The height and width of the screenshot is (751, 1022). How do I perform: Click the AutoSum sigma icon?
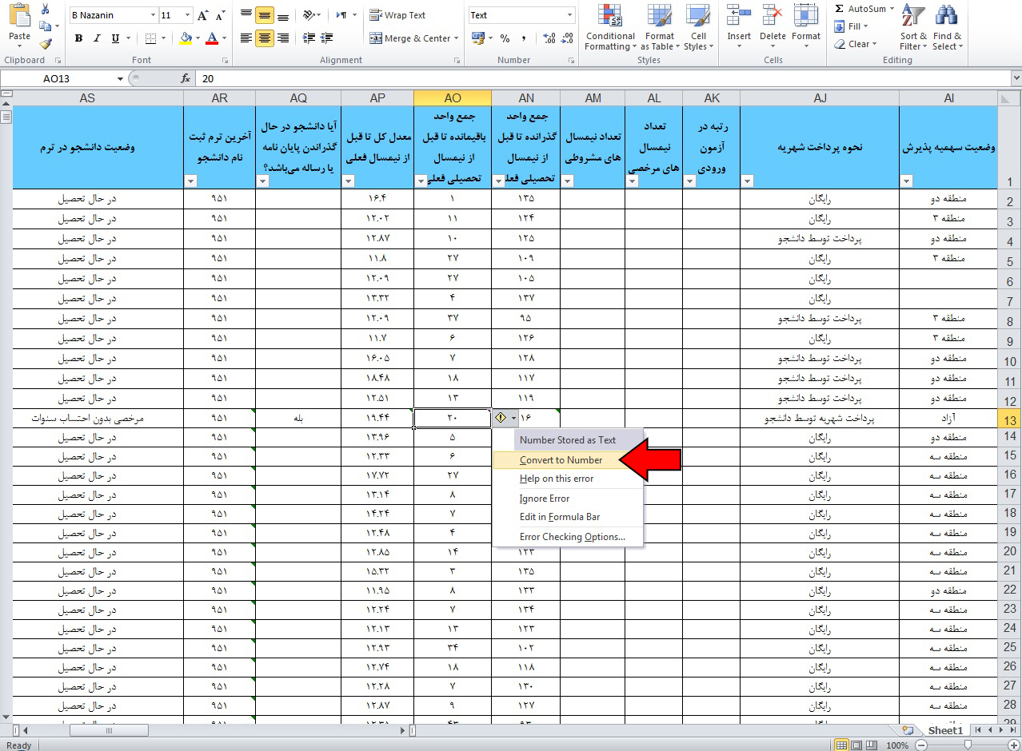tap(840, 9)
